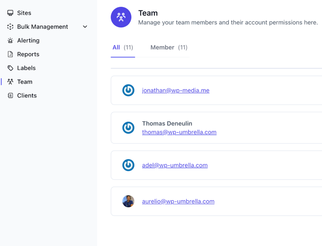Screen dimensions: 322x246
Task: Click the aurelio@wp-umbrella.com link
Action: click(178, 201)
